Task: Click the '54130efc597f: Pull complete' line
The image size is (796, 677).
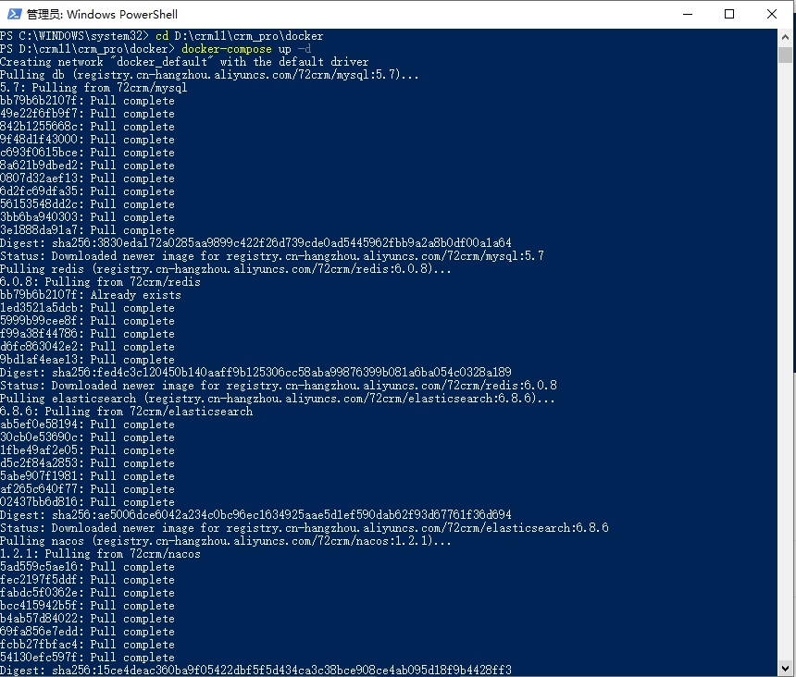Action: coord(87,658)
